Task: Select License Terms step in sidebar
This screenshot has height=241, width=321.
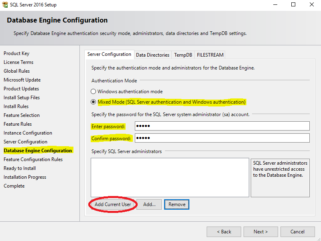Action: [18, 62]
